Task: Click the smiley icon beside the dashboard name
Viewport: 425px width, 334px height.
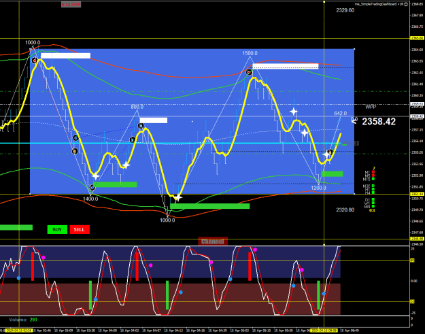Action: point(406,4)
